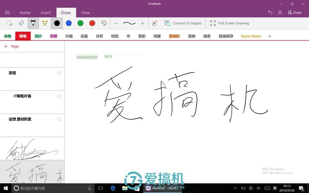The image size is (309, 193).
Task: Switch to the Insert tab
Action: tap(46, 13)
